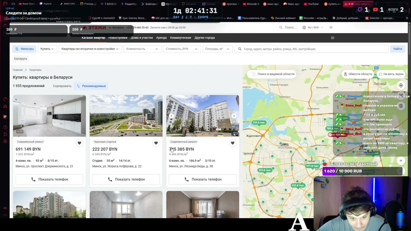Click the 971.6 тыс. price marker on map
The height and width of the screenshot is (231, 411).
coord(312,166)
